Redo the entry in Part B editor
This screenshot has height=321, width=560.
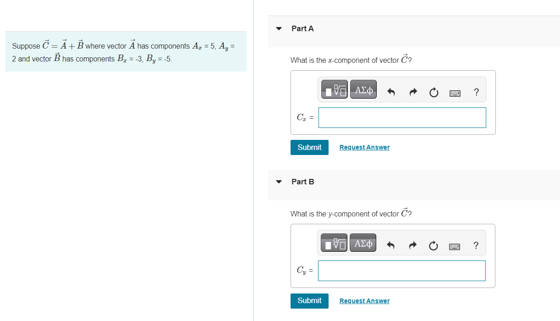[x=412, y=246]
